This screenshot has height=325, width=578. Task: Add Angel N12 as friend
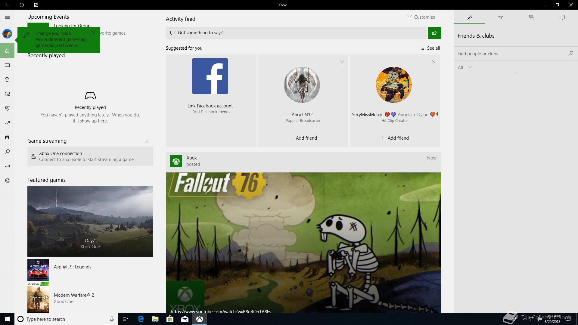pyautogui.click(x=303, y=138)
